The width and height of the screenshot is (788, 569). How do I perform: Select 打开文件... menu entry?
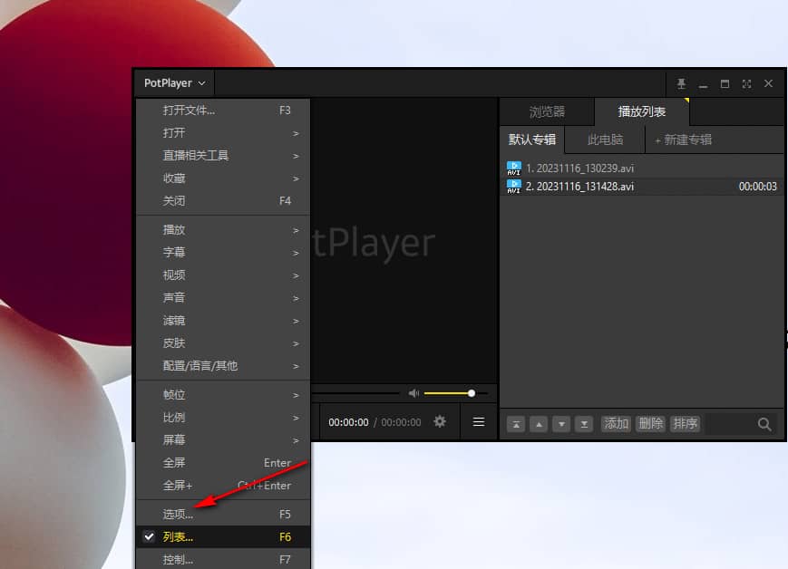coord(223,110)
